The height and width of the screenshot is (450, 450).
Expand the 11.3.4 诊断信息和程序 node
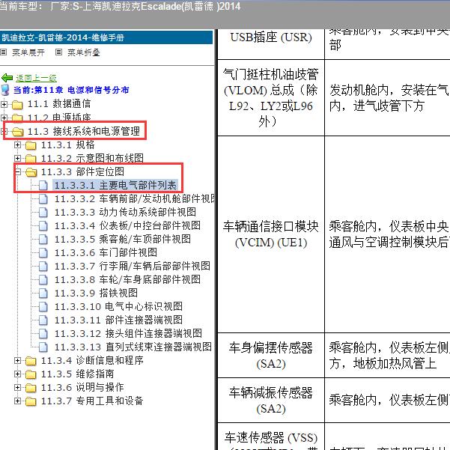[x=17, y=361]
